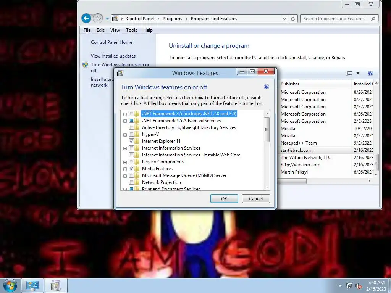Uncheck Internet Explorer 11
The width and height of the screenshot is (391, 293).
point(131,141)
